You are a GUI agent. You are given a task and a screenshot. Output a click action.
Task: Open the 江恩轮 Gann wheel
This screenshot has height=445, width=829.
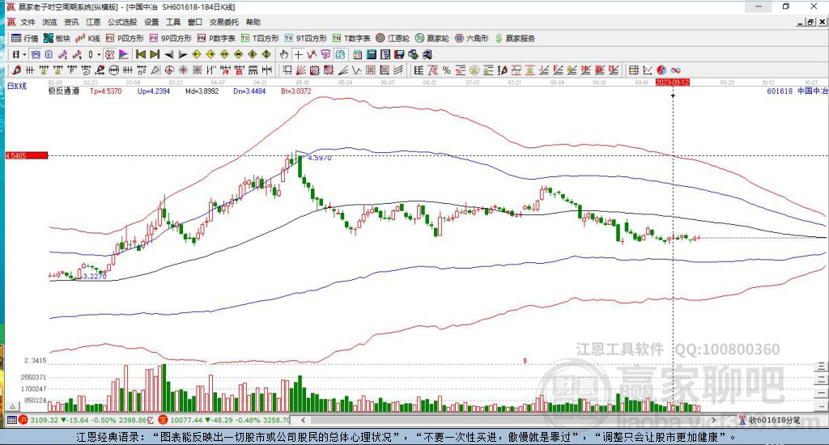point(393,38)
